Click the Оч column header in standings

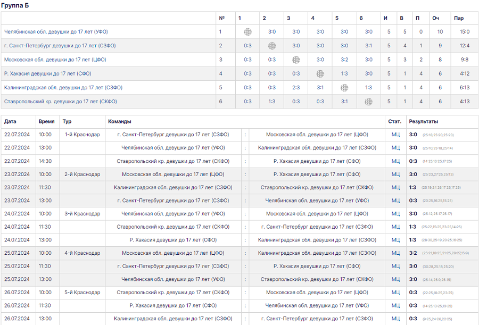(x=436, y=18)
